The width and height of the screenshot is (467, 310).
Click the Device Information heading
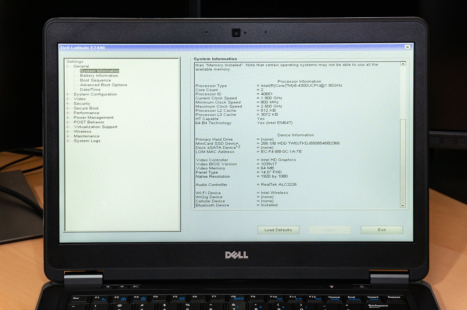[x=296, y=135]
